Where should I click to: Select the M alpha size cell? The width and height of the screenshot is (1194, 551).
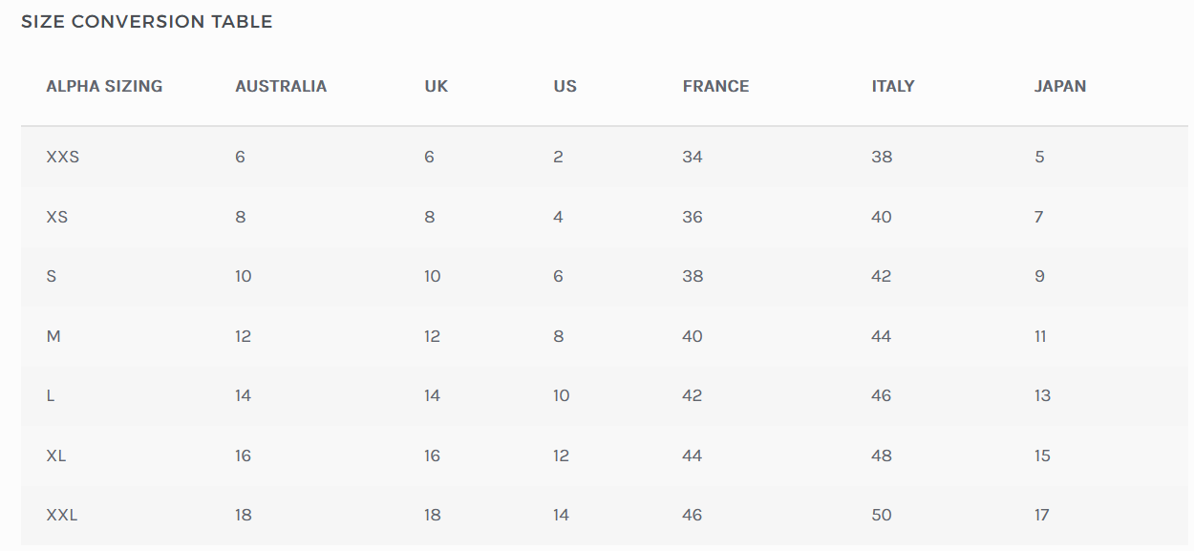[53, 336]
